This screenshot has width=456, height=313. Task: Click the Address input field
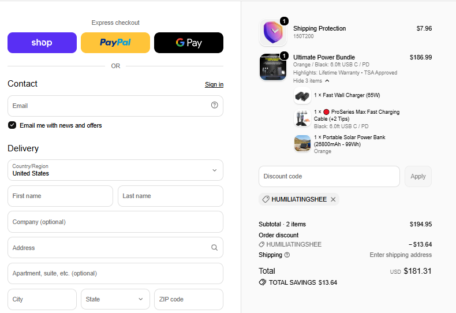[115, 248]
